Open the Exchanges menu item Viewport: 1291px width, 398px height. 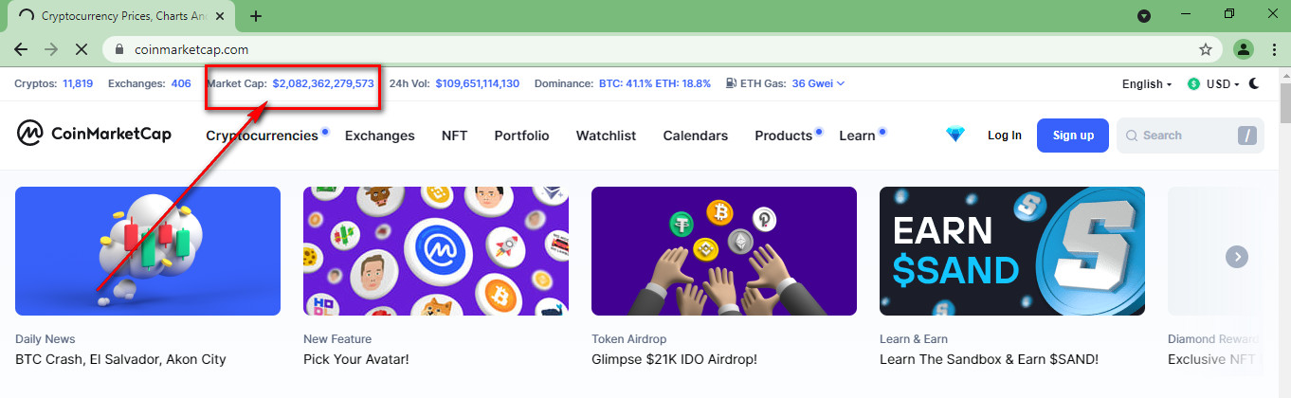tap(379, 136)
